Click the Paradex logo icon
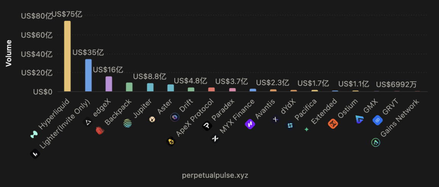The height and width of the screenshot is (187, 439). click(207, 125)
